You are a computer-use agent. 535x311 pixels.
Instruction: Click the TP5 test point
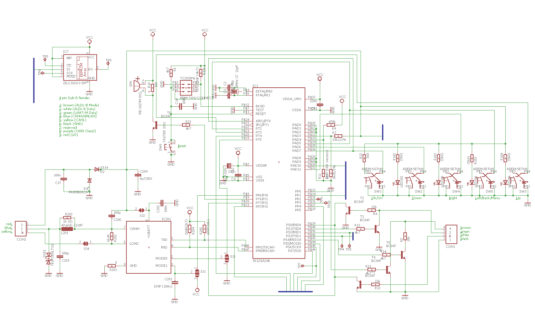pos(45,60)
